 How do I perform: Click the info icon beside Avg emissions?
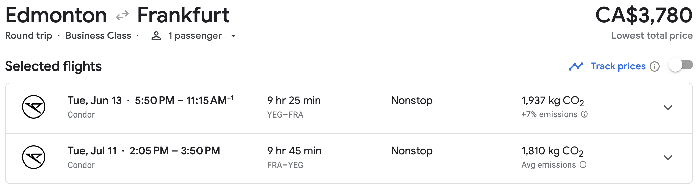(583, 165)
